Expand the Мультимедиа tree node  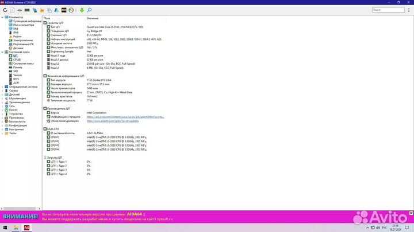pos(2,99)
